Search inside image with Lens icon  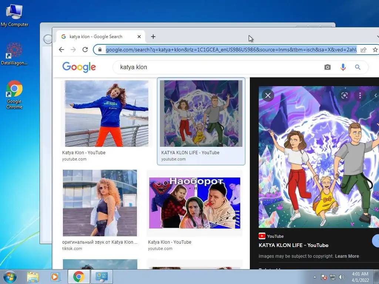coord(345,95)
